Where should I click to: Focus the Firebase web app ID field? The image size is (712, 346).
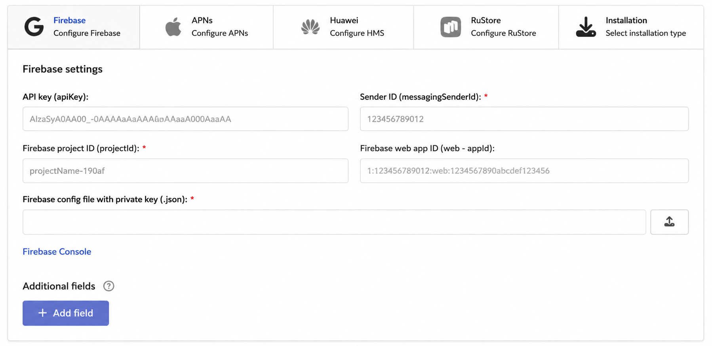pos(524,170)
